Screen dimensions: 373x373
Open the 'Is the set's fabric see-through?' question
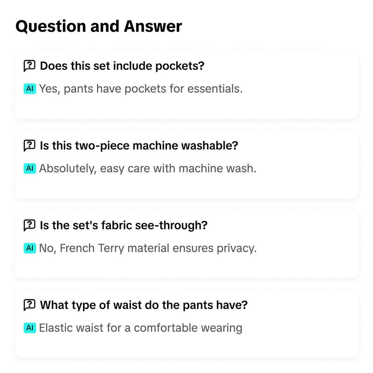point(124,225)
